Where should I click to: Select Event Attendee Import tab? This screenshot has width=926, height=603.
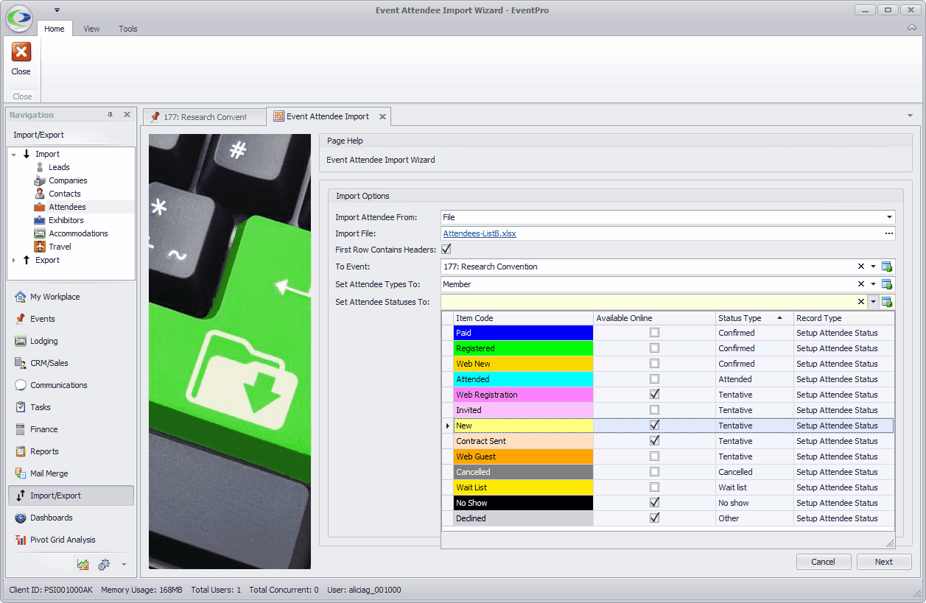(328, 116)
